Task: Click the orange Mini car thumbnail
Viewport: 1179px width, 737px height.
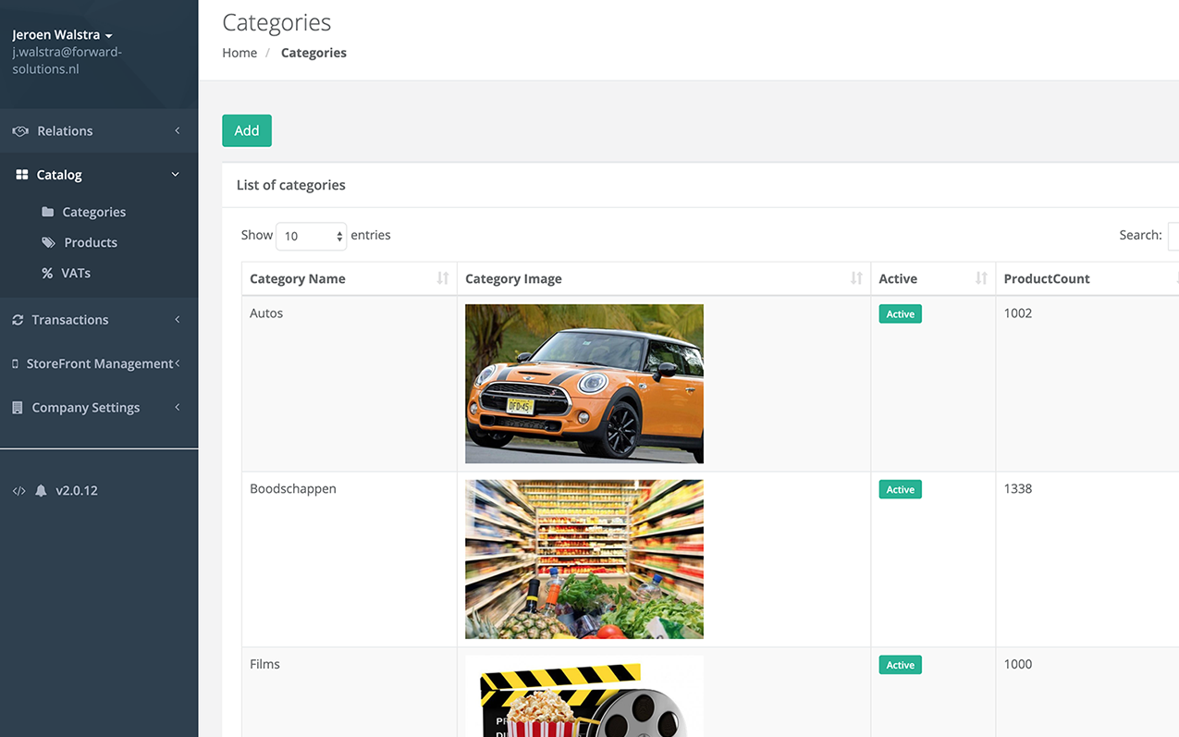Action: coord(583,383)
